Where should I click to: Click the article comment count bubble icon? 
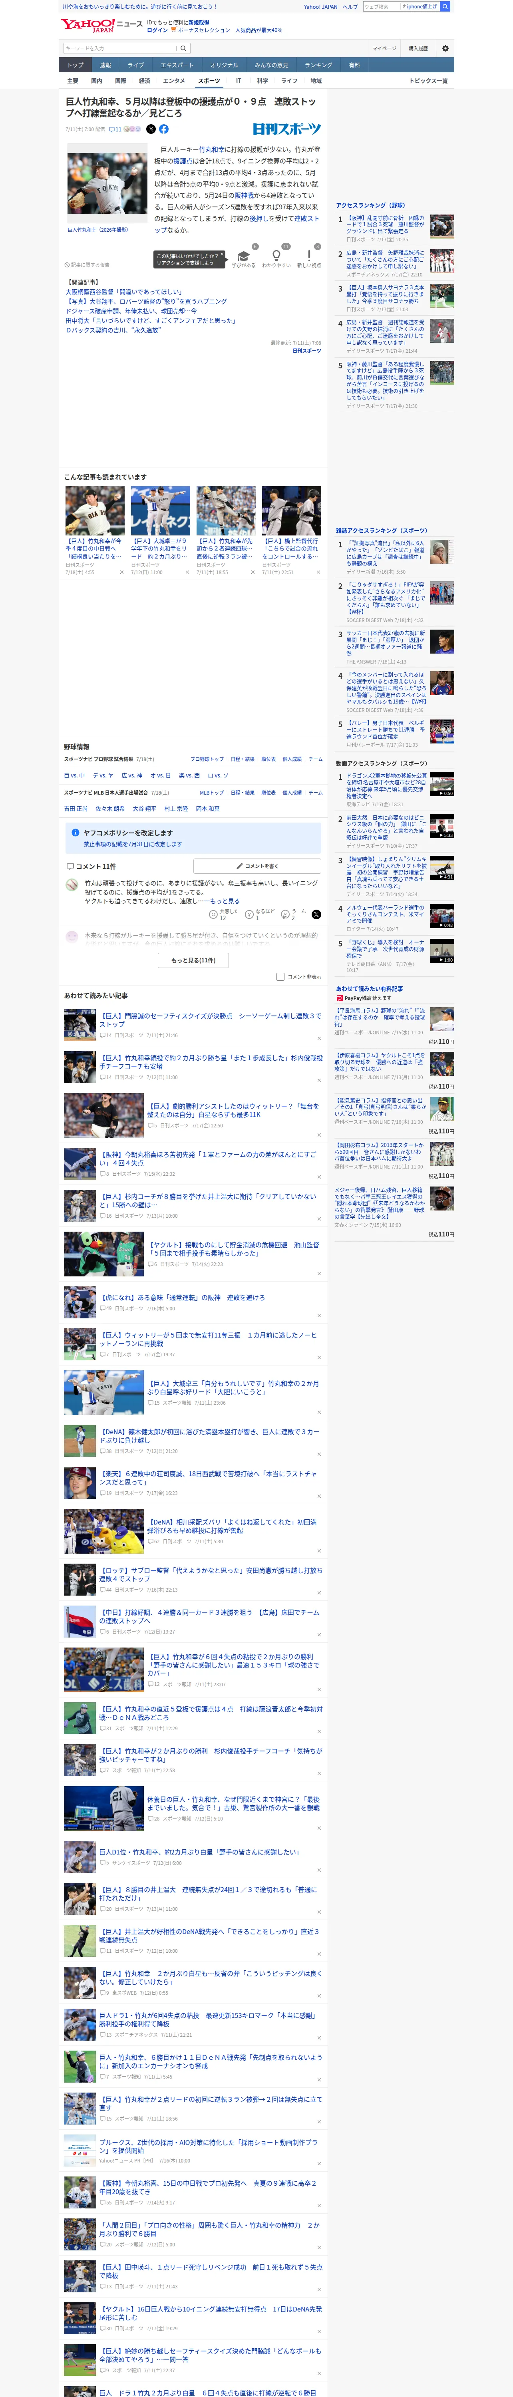112,129
